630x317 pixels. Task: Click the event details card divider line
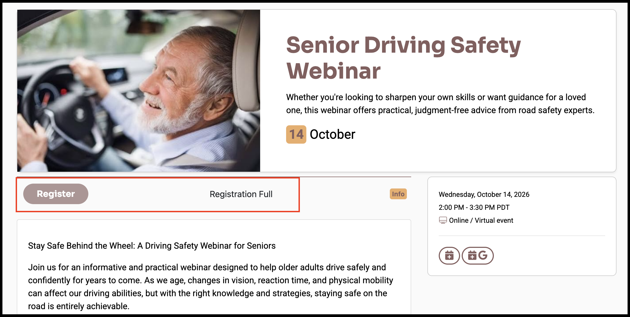[522, 236]
